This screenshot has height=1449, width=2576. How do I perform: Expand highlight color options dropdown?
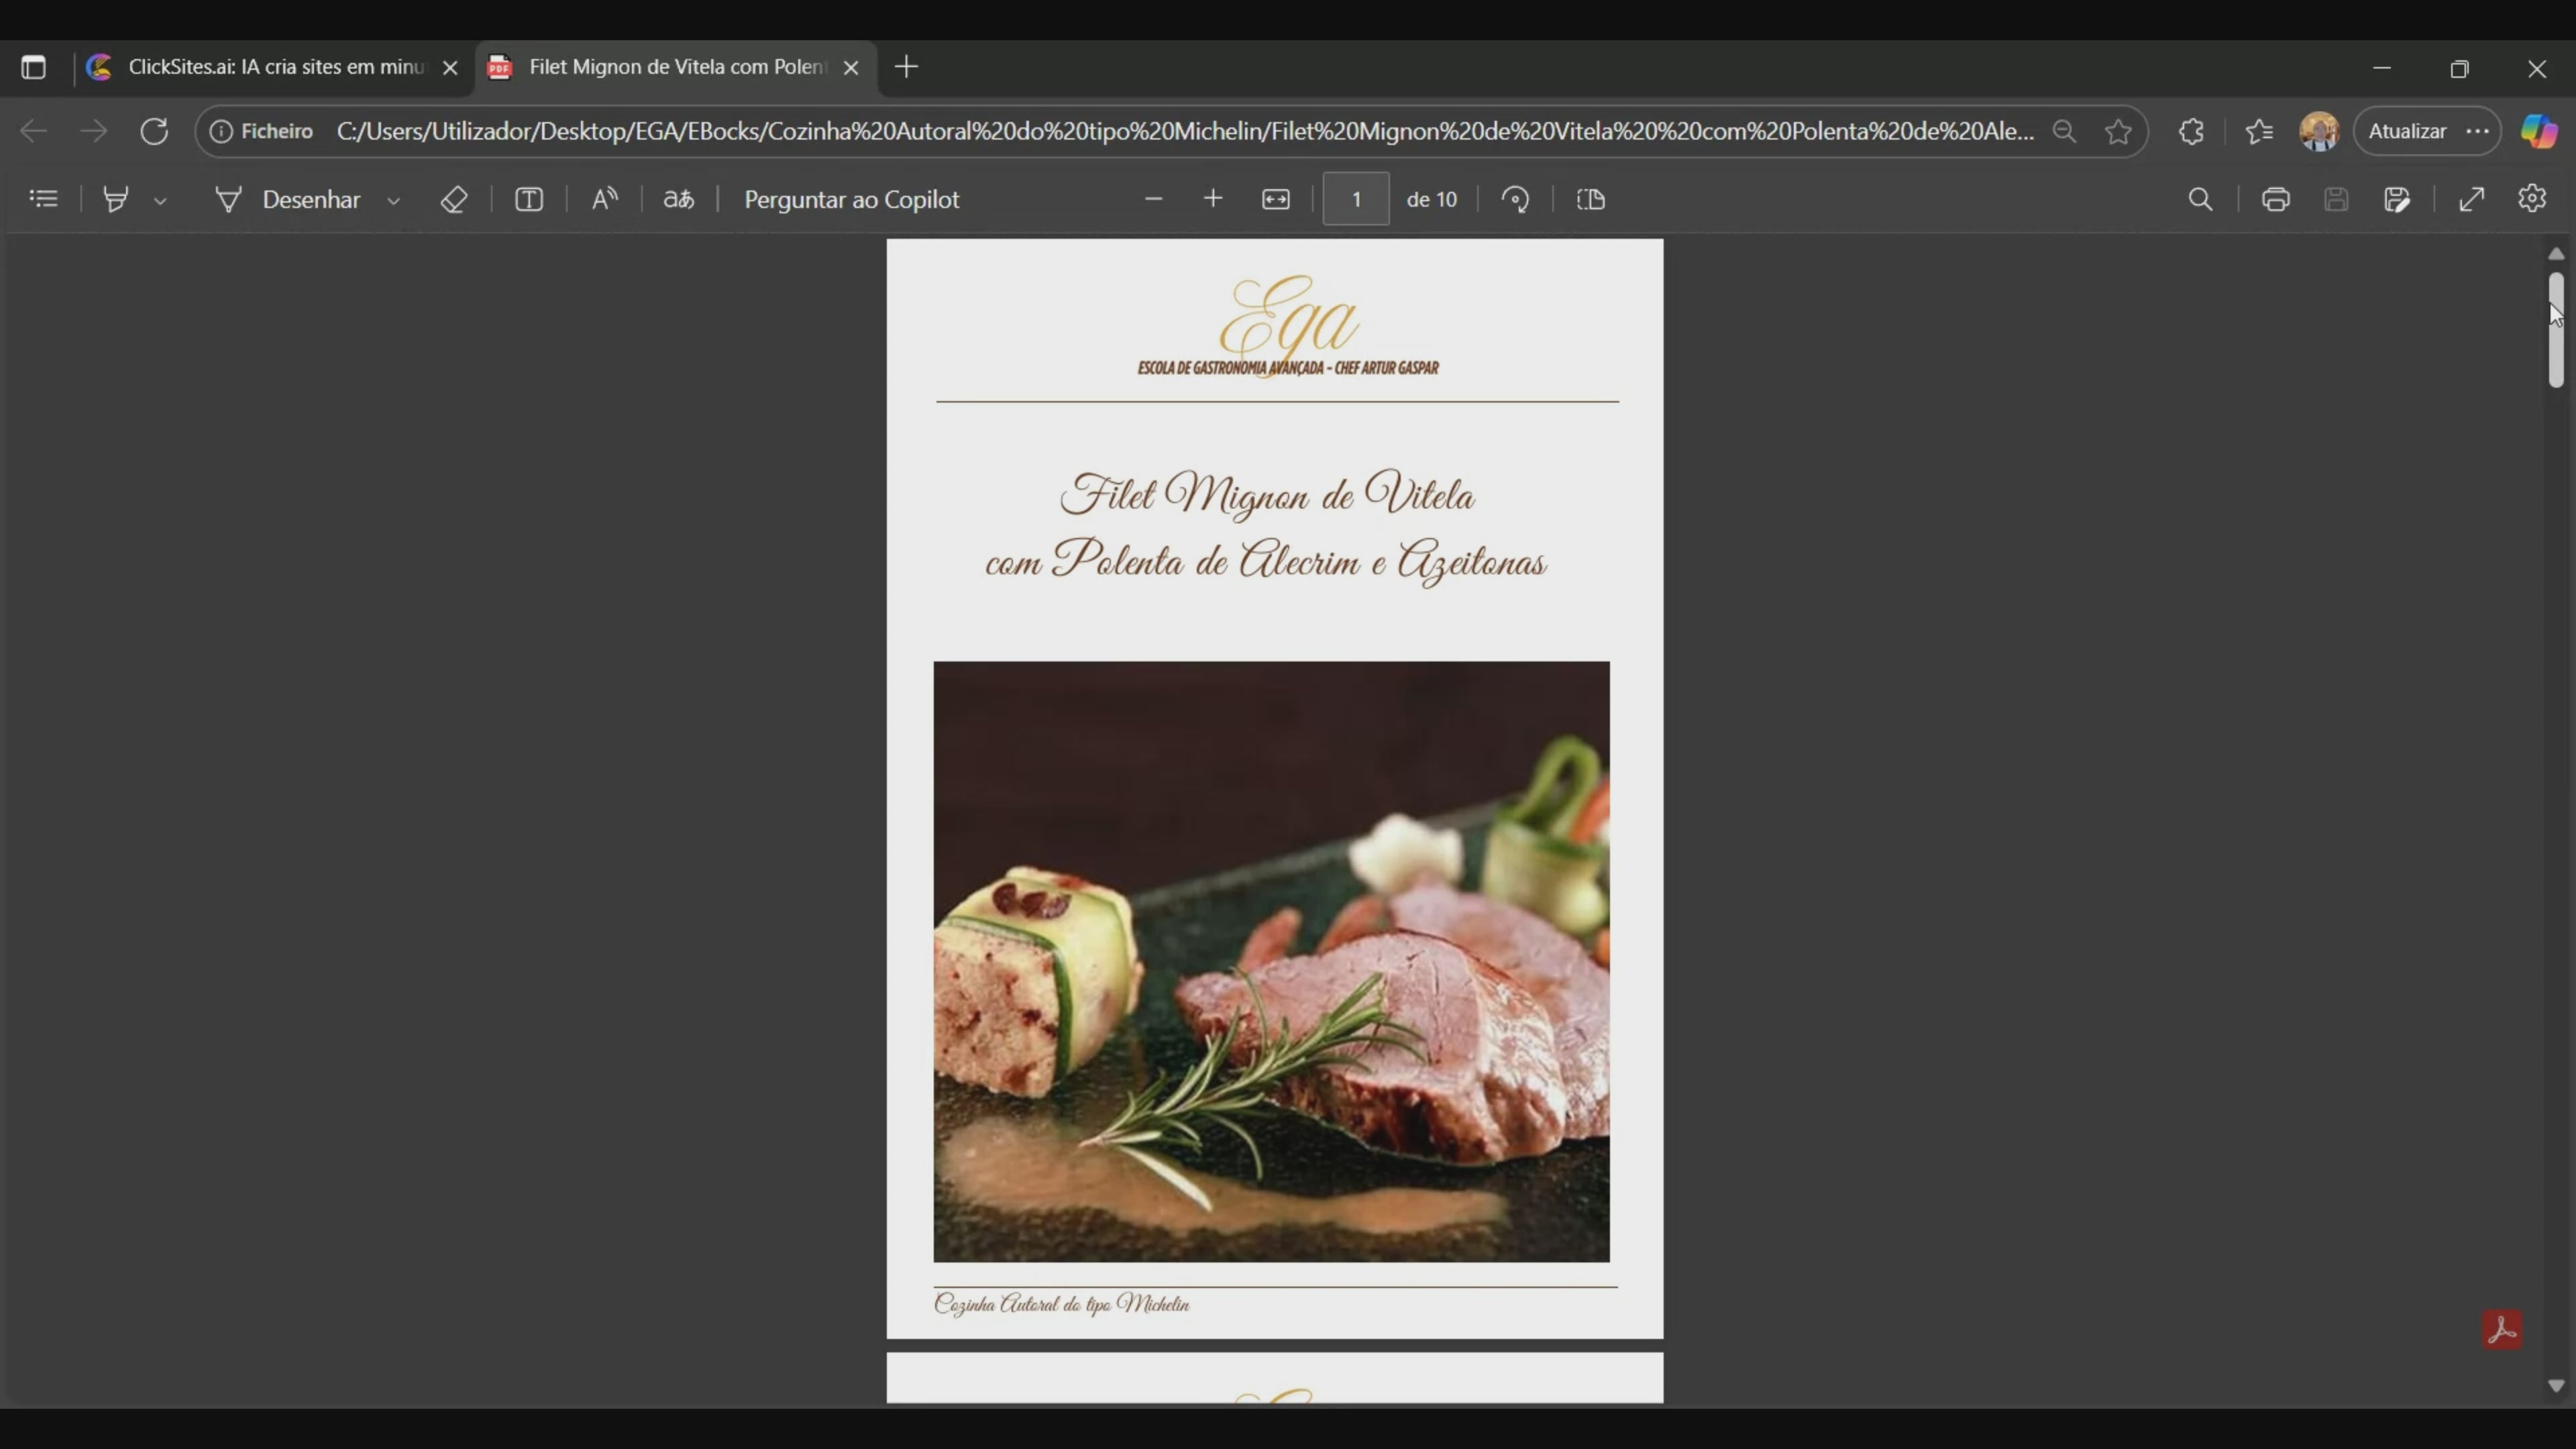(x=160, y=201)
